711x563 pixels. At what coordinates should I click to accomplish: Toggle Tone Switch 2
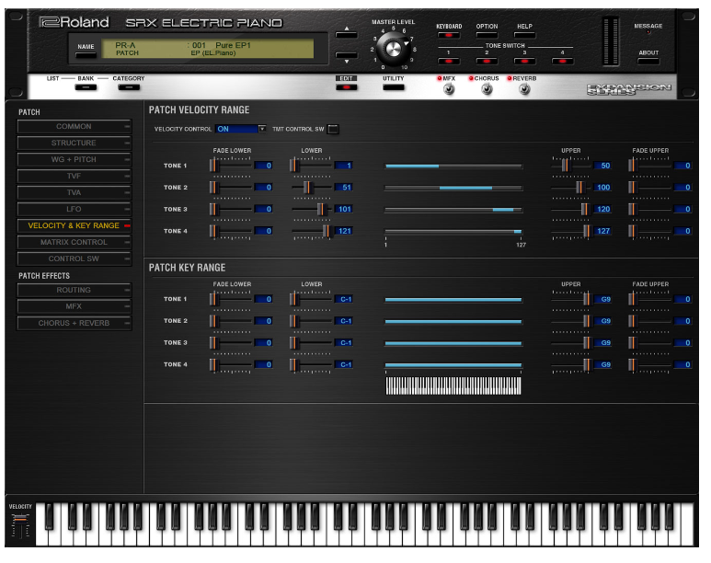(487, 61)
